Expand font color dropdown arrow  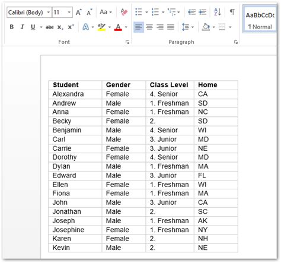pyautogui.click(x=126, y=27)
